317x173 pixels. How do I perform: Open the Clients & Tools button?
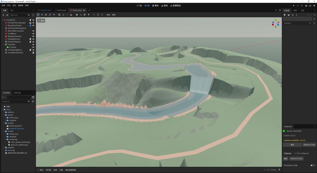tap(296, 158)
